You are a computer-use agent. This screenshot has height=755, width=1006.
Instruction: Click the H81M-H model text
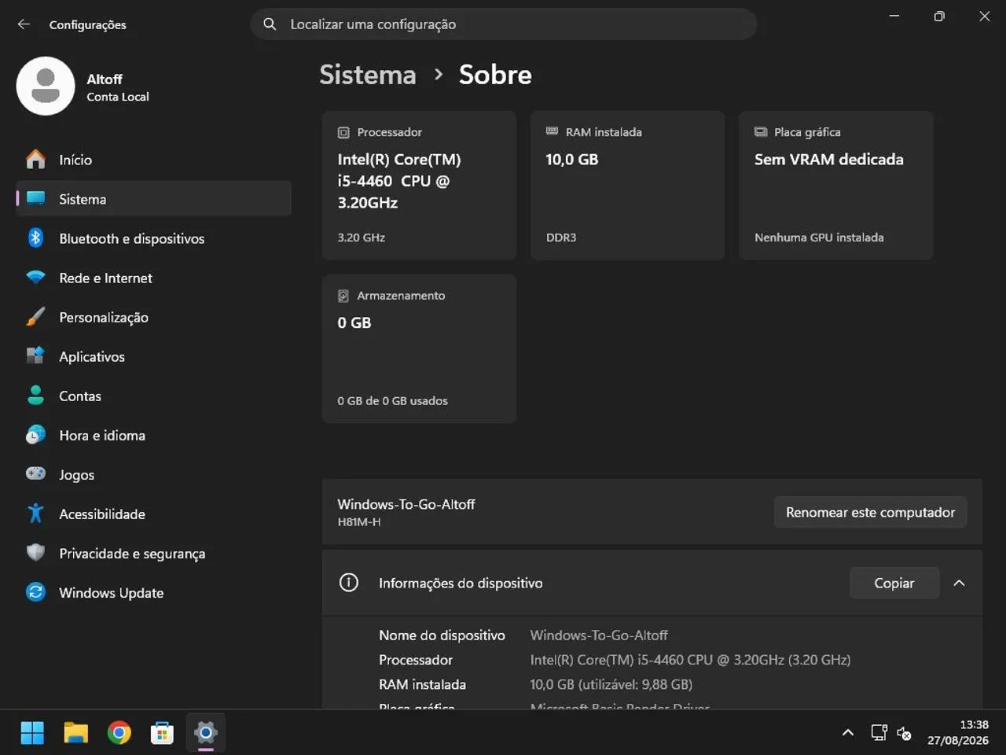359,521
